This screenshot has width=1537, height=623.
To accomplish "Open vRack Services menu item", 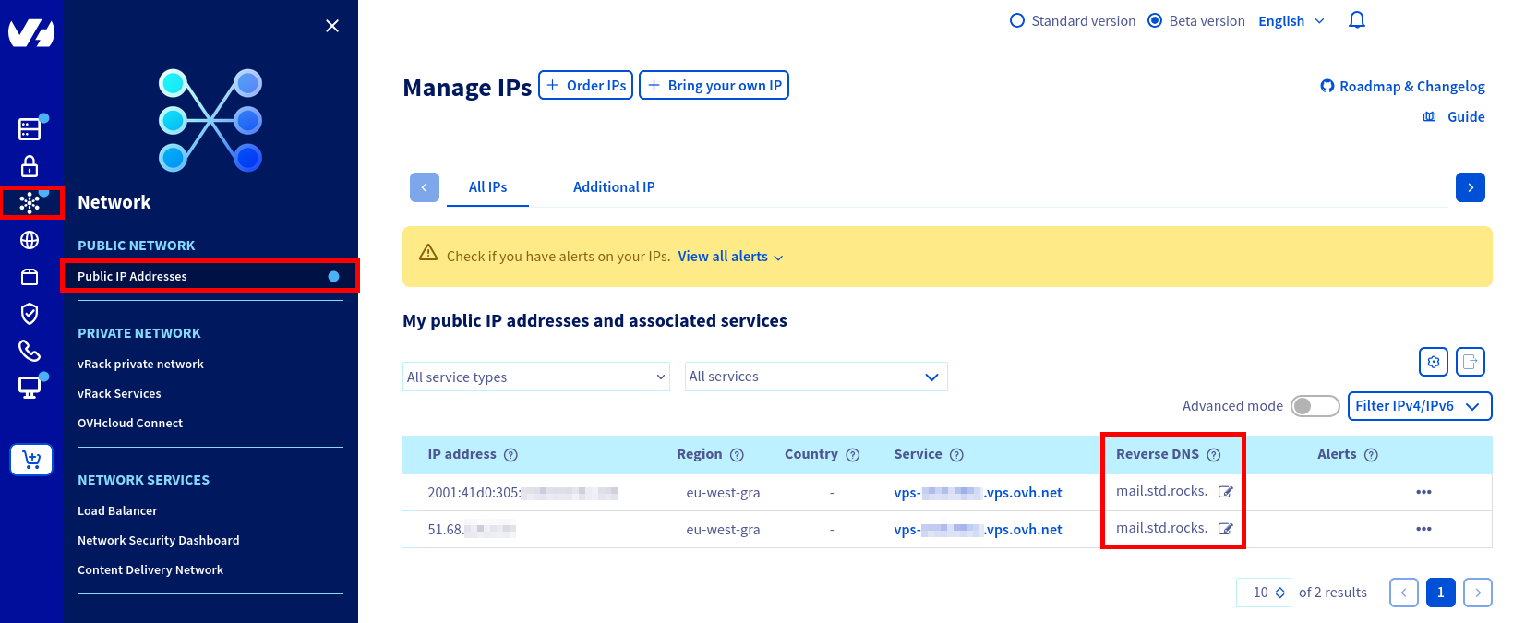I will click(x=119, y=394).
